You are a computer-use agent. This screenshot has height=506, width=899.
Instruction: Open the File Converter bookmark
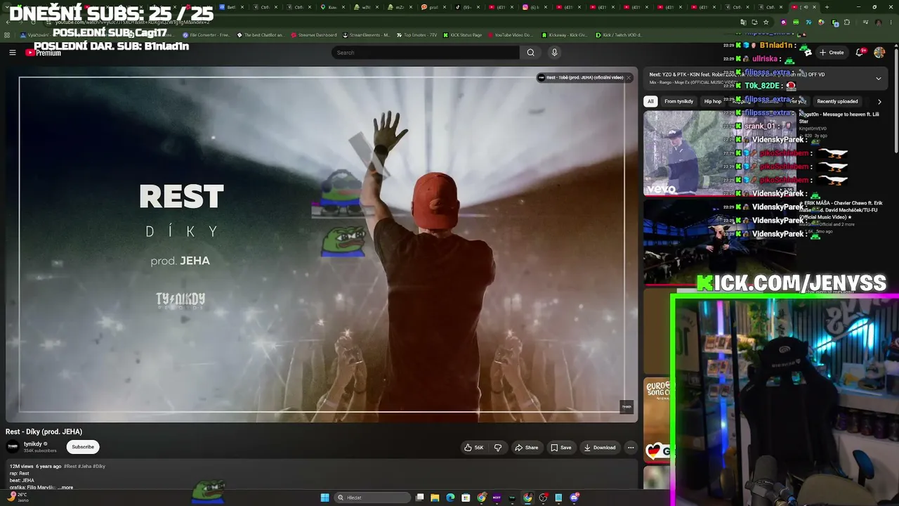click(x=206, y=34)
